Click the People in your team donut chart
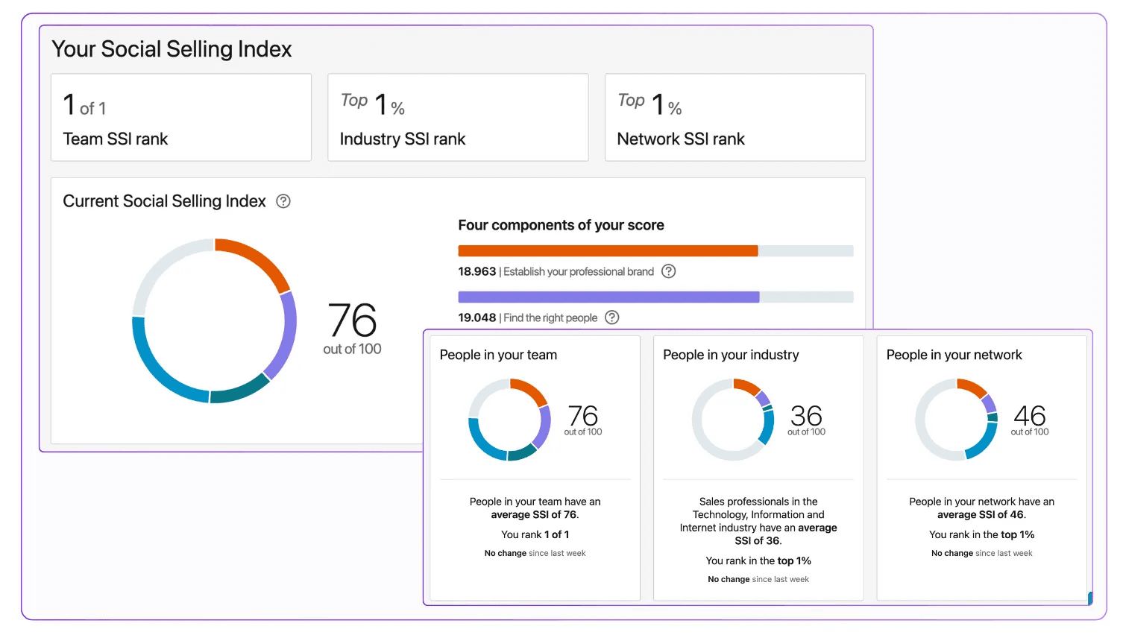This screenshot has width=1123, height=635. point(509,420)
